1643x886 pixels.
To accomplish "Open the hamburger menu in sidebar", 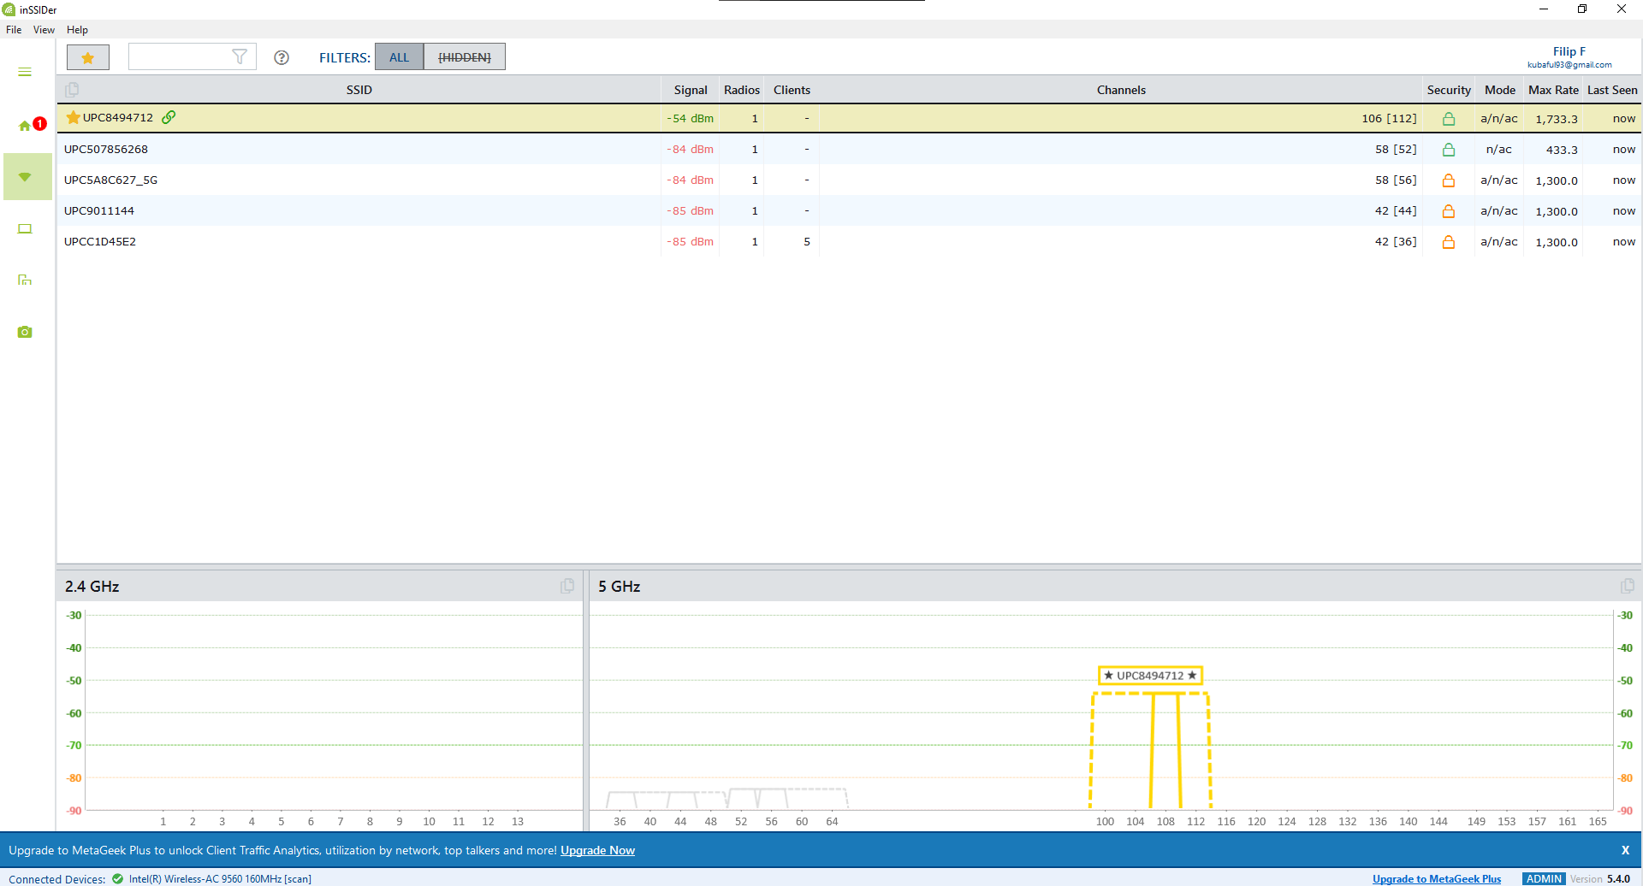I will (x=25, y=72).
